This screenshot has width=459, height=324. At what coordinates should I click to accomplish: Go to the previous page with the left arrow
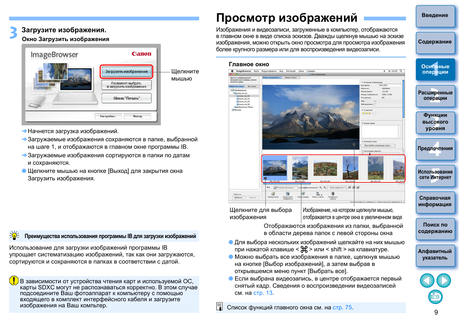427,281
